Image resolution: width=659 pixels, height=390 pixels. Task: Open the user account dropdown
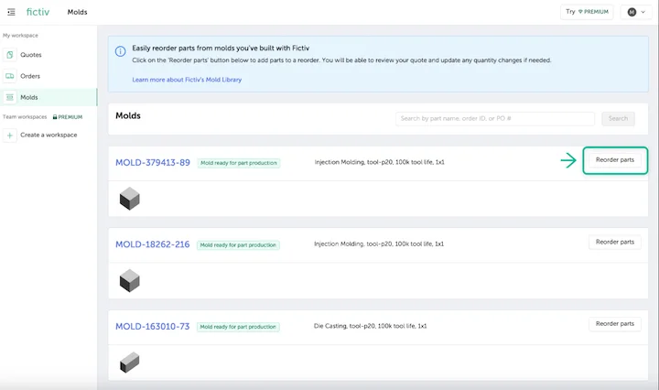634,12
